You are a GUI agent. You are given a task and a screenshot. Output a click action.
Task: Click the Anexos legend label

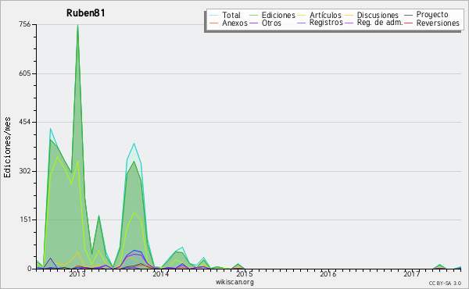pos(234,23)
